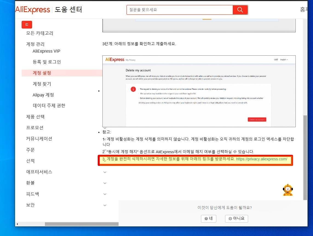Click the vertical scrollbar thumb
The height and width of the screenshot is (236, 313).
tap(305, 157)
